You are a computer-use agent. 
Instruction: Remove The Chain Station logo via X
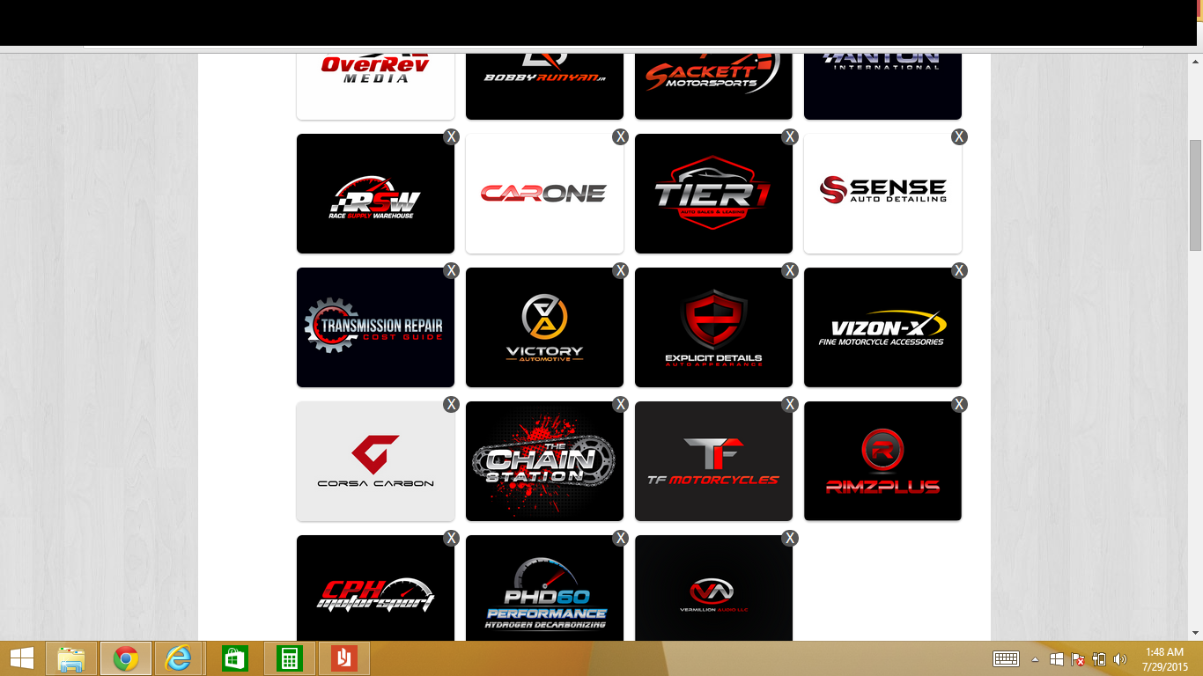click(x=620, y=404)
